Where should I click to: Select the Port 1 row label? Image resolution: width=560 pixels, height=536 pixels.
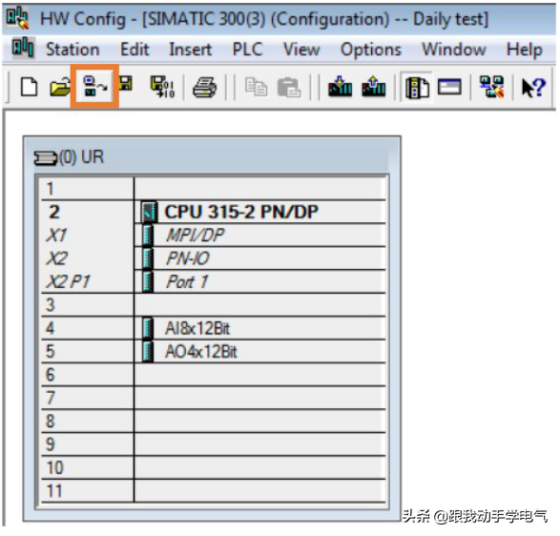[x=187, y=281]
